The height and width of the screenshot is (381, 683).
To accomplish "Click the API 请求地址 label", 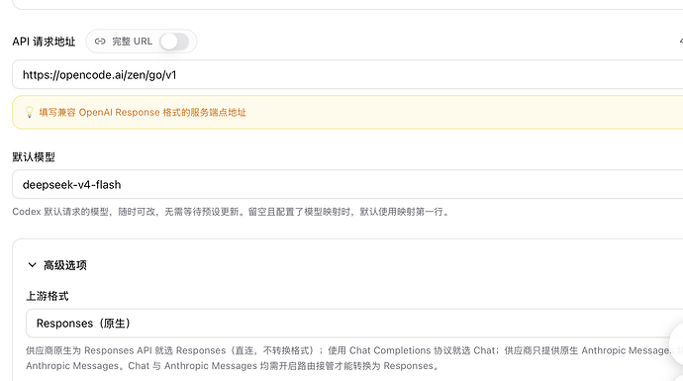I will pos(44,42).
